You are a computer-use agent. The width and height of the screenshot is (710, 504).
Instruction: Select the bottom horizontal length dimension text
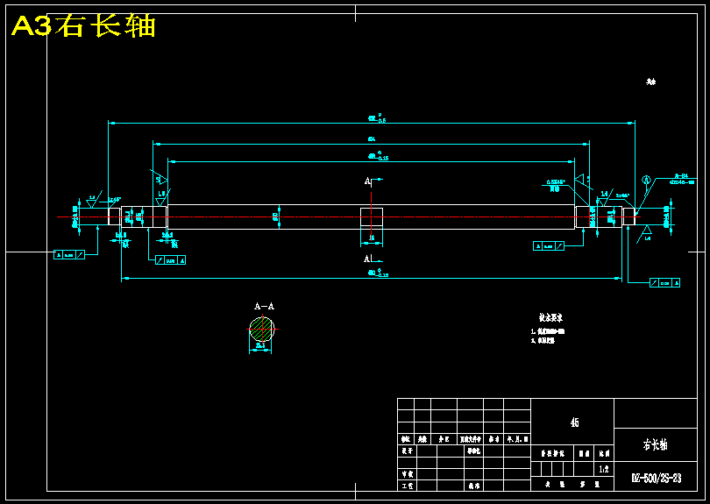(x=378, y=273)
